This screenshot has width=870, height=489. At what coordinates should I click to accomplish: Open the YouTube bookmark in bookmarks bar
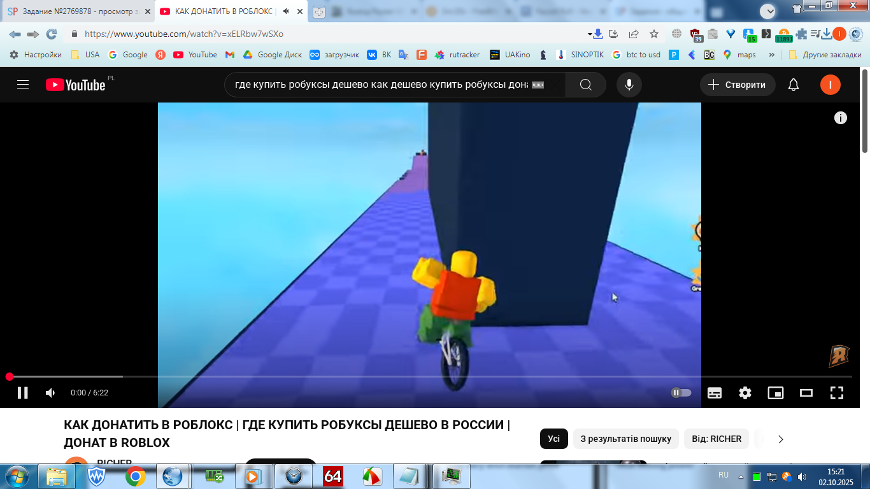coord(195,55)
